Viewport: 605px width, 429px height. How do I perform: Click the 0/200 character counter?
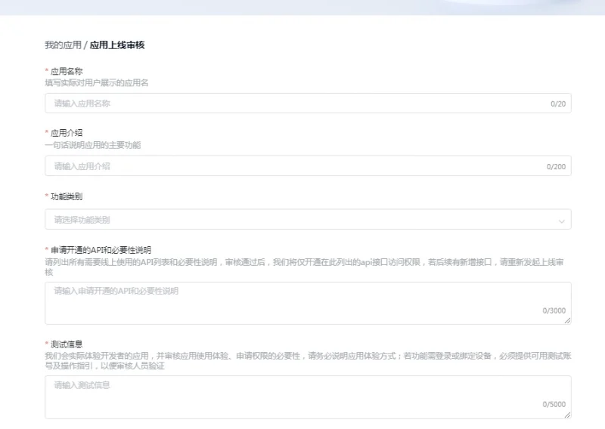[x=556, y=166]
